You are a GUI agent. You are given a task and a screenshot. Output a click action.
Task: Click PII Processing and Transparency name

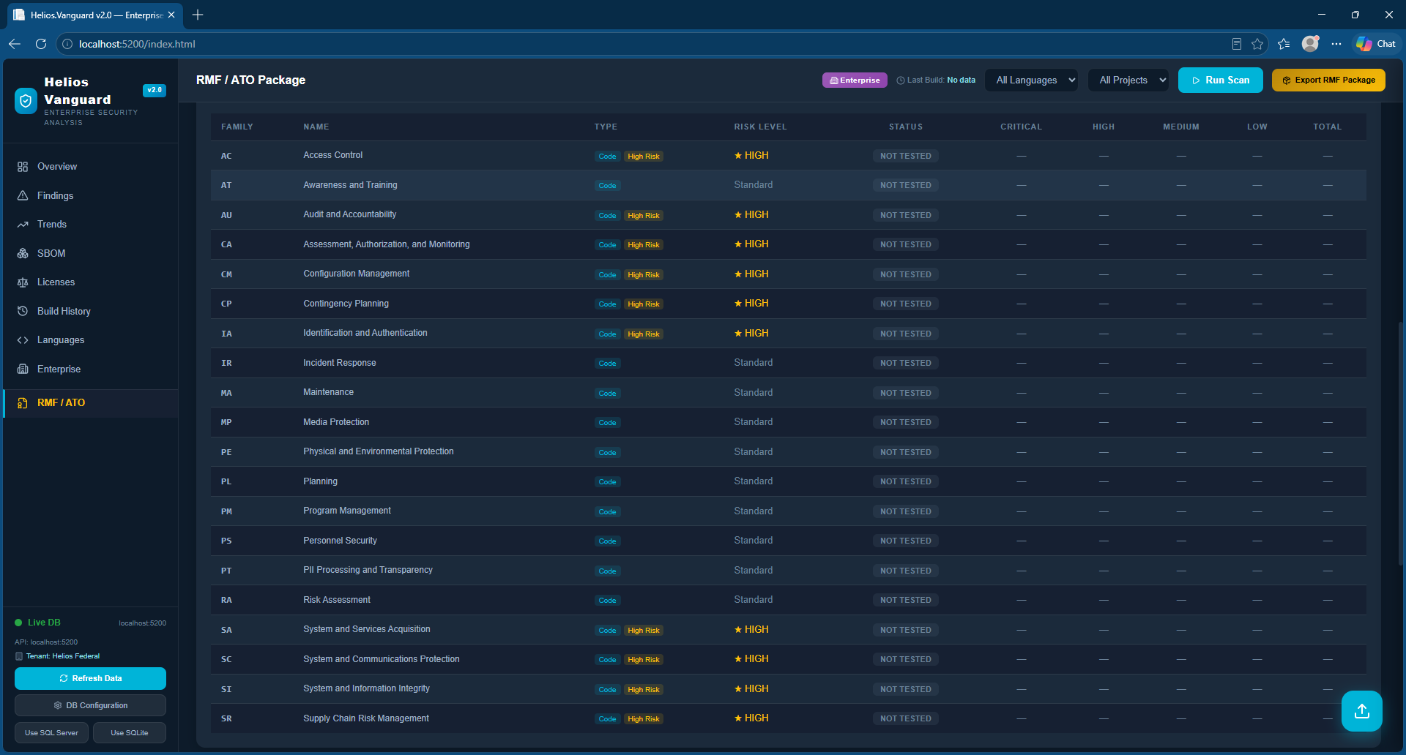pyautogui.click(x=368, y=570)
